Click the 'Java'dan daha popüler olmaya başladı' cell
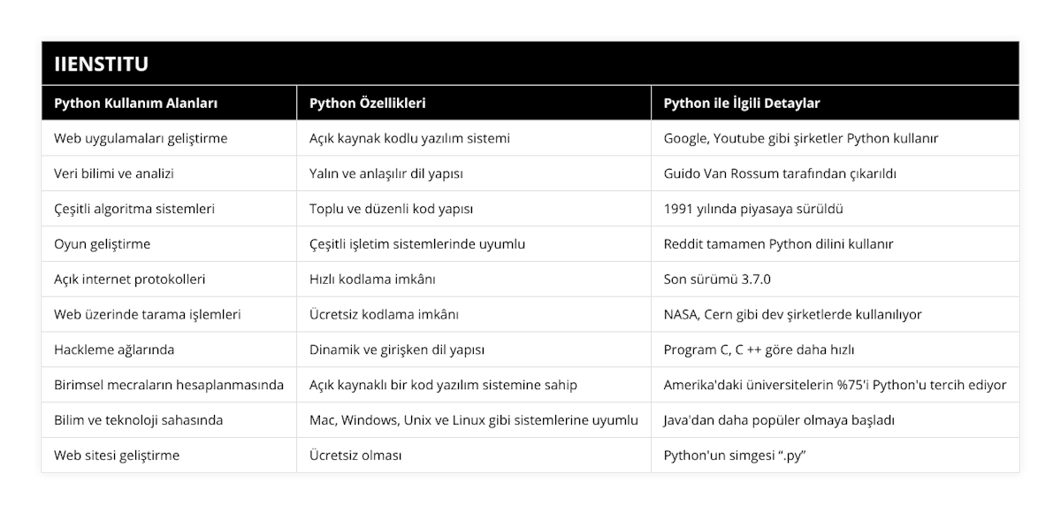 [779, 420]
